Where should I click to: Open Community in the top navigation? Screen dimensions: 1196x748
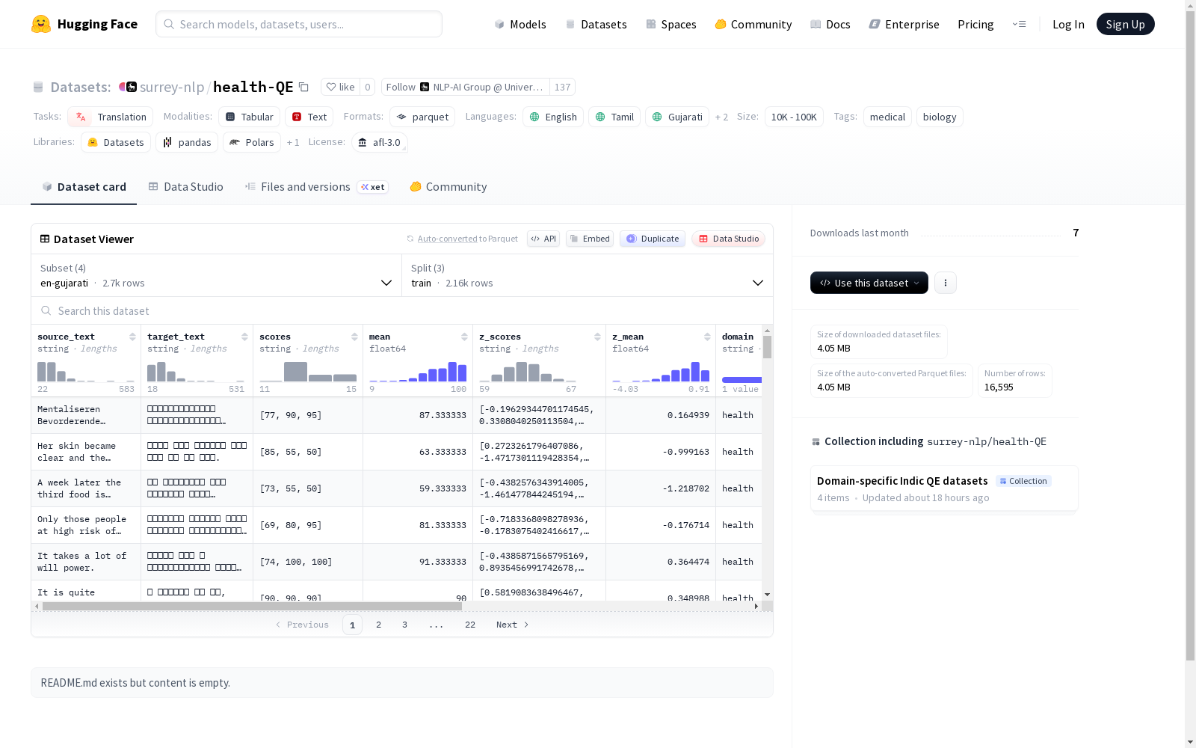pyautogui.click(x=753, y=24)
